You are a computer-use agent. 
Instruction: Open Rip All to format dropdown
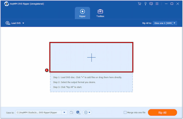(165, 23)
